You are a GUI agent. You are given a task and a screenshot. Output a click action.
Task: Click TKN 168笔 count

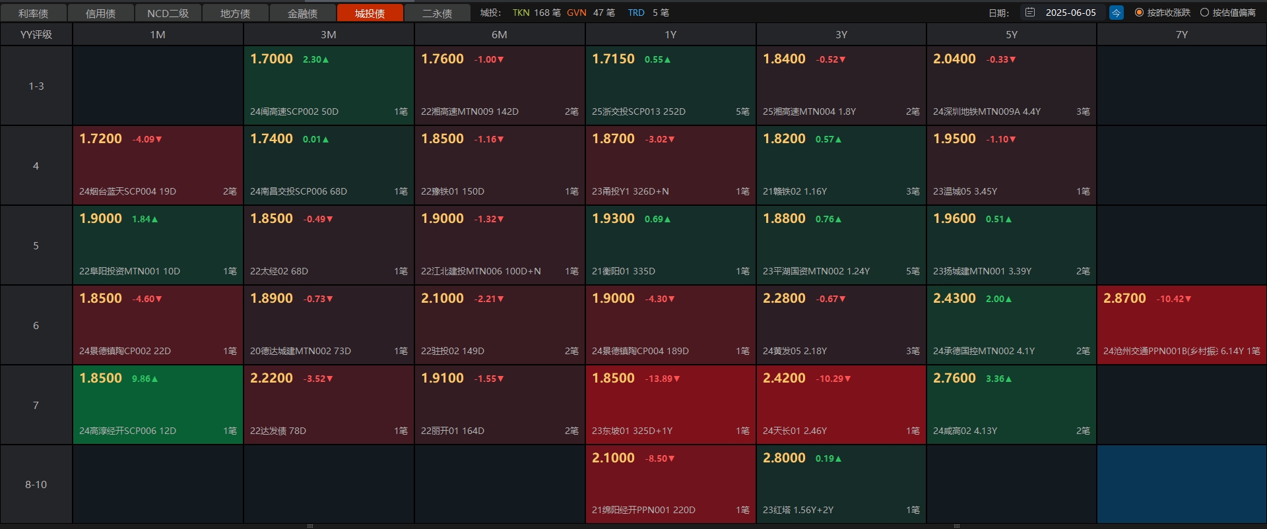(536, 13)
